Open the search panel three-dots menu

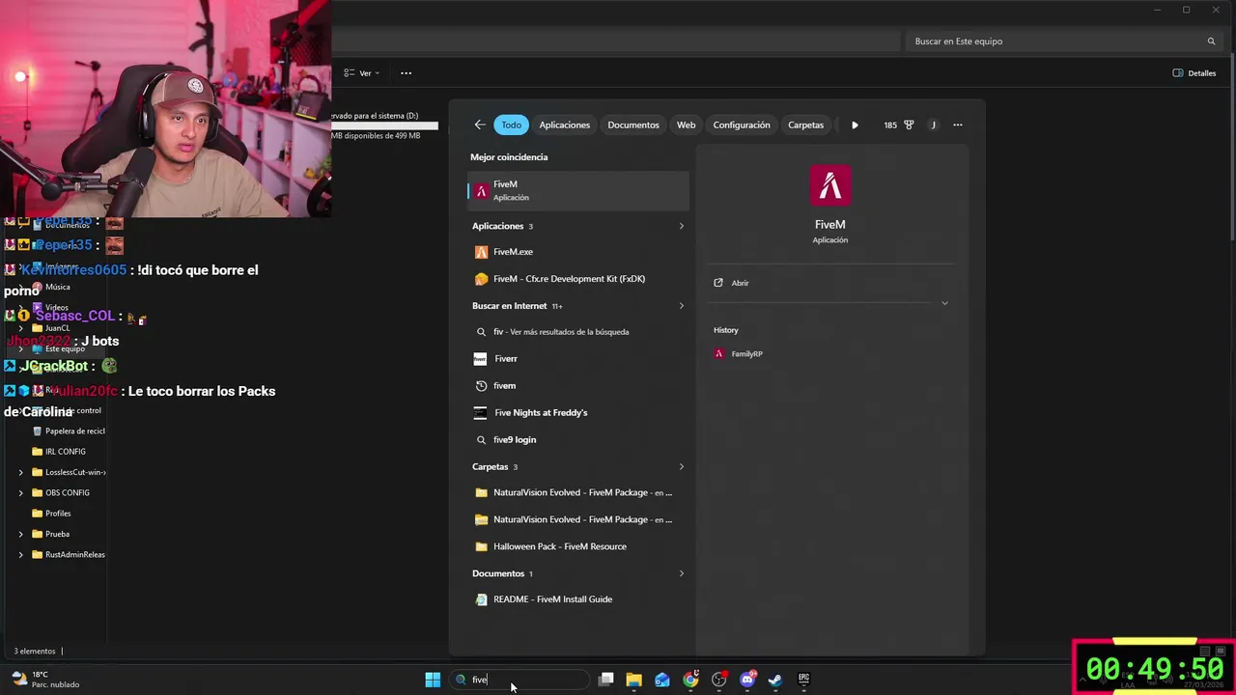click(x=958, y=125)
